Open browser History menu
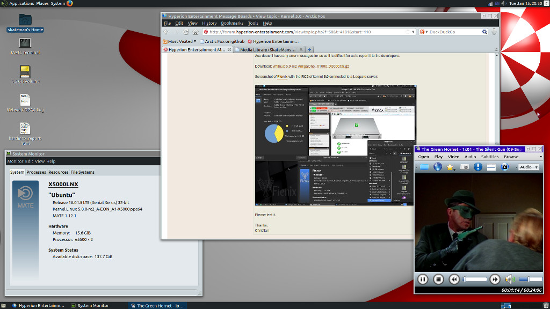The image size is (550, 309). tap(209, 23)
